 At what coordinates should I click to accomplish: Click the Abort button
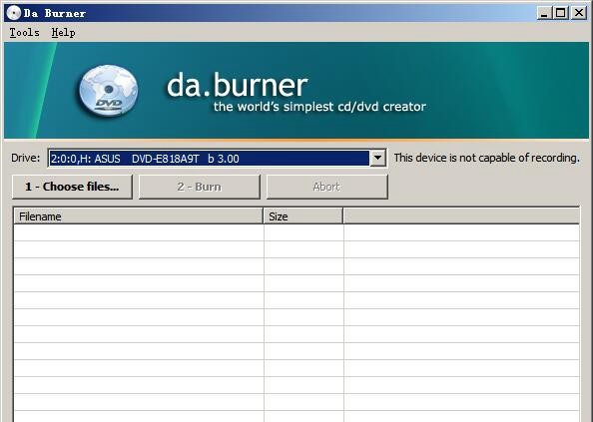pyautogui.click(x=326, y=187)
